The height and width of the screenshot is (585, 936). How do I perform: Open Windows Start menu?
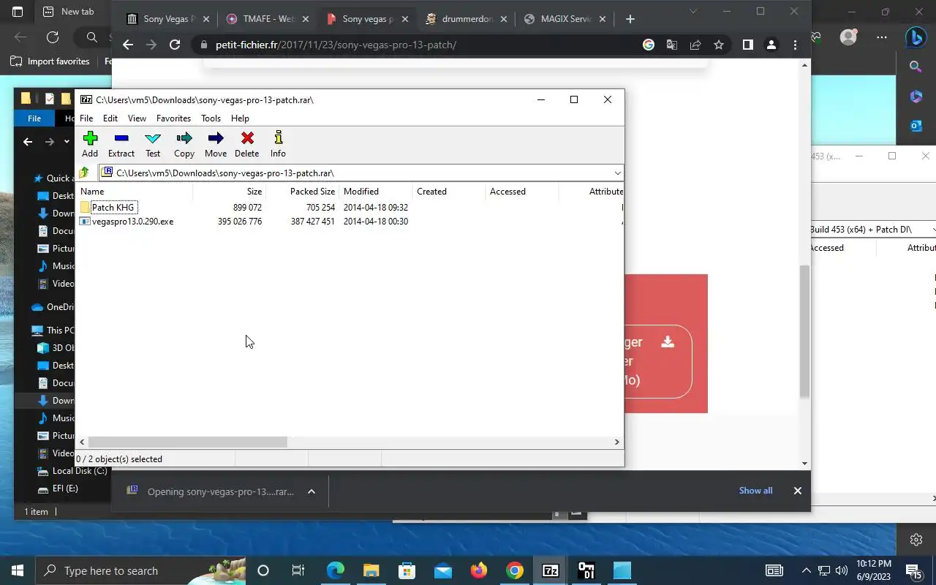[x=18, y=570]
